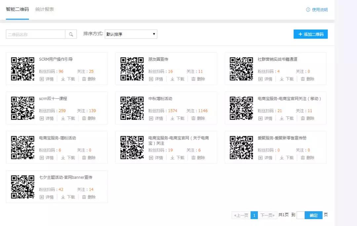Click the SCRM用户操作引导 QR thumbnail
Viewport: 357px width, 226px height.
22,69
